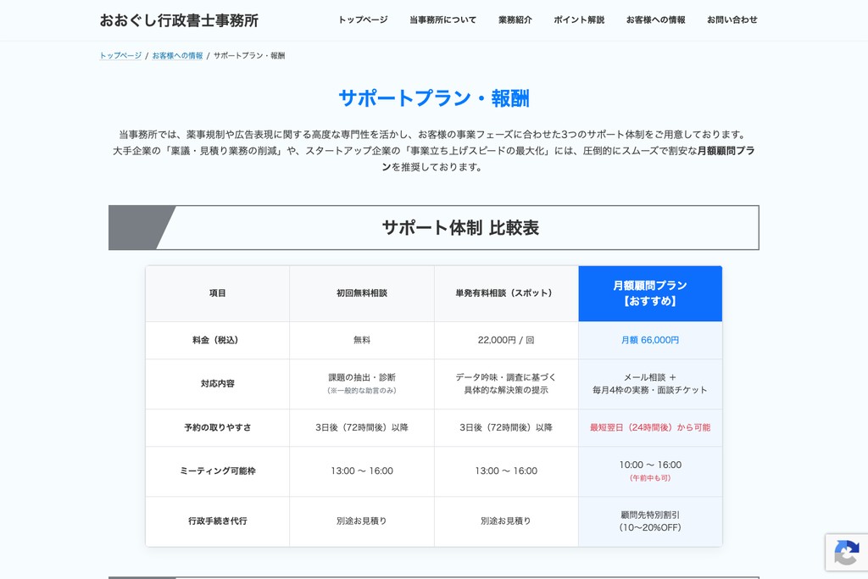Click the 最短翌日（24時間後）から可能 cell
Image resolution: width=868 pixels, height=579 pixels.
(650, 428)
